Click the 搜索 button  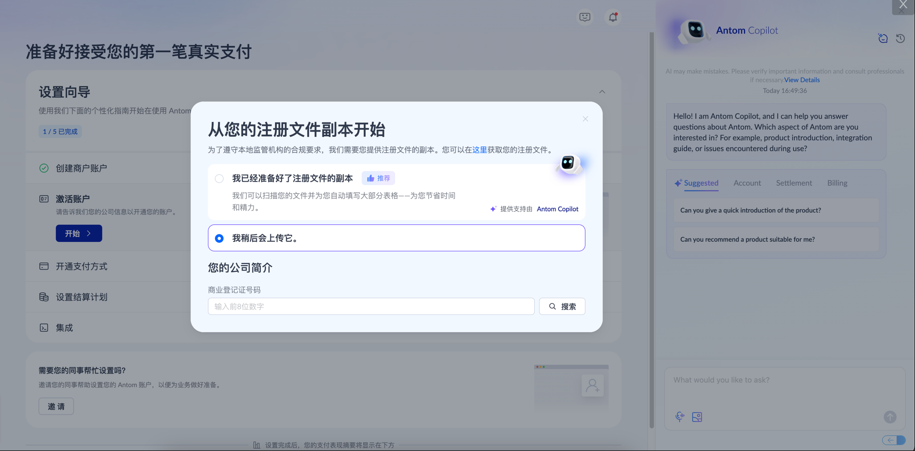point(562,306)
